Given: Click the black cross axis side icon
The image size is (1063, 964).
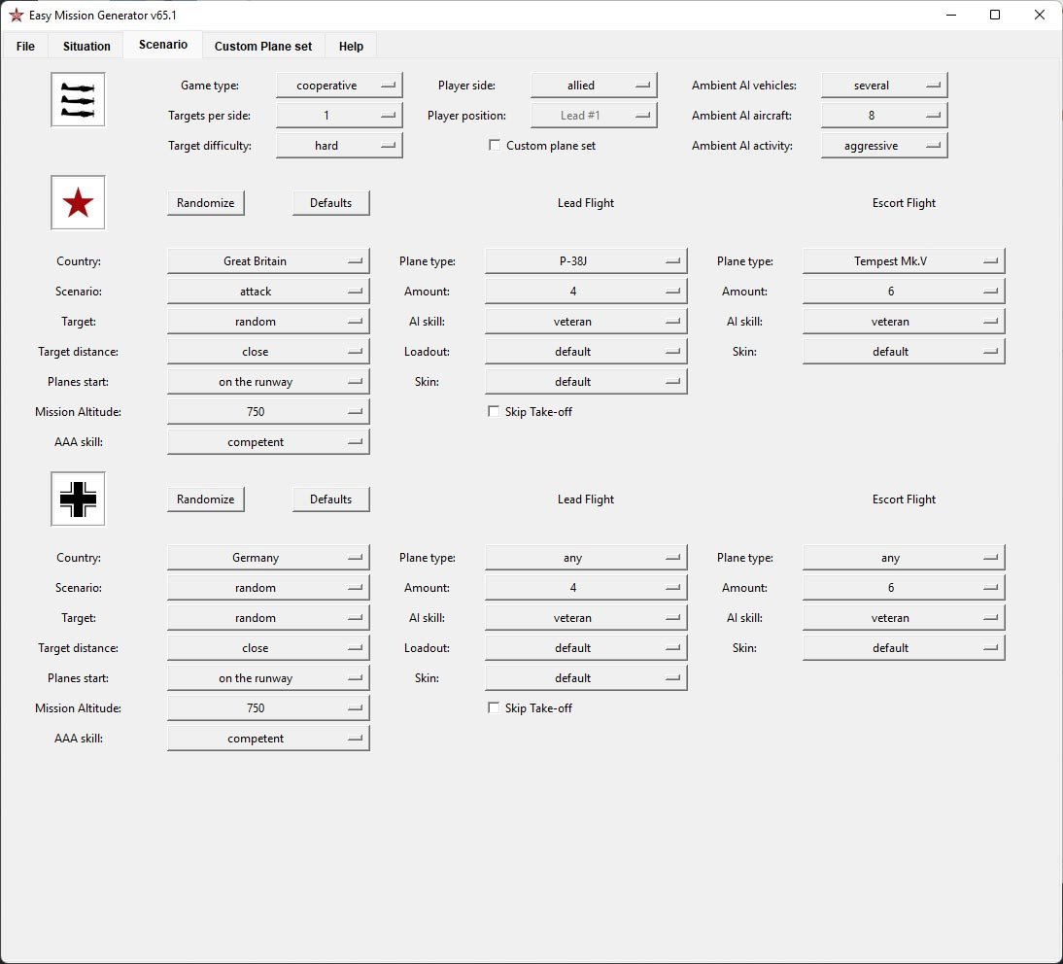Looking at the screenshot, I should click(x=78, y=499).
